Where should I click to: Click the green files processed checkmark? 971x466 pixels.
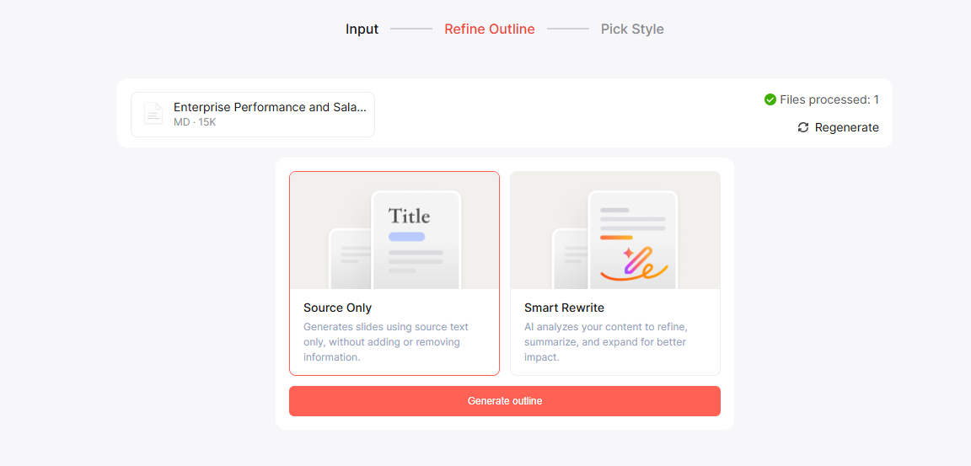tap(770, 99)
